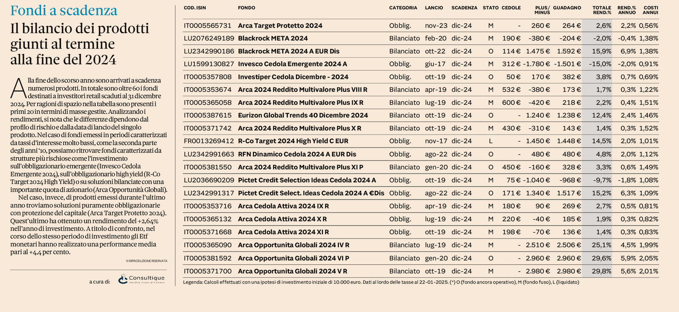Select 'Arca Opportunita Globali 2024 VI P'
679x312 pixels.
(x=293, y=258)
